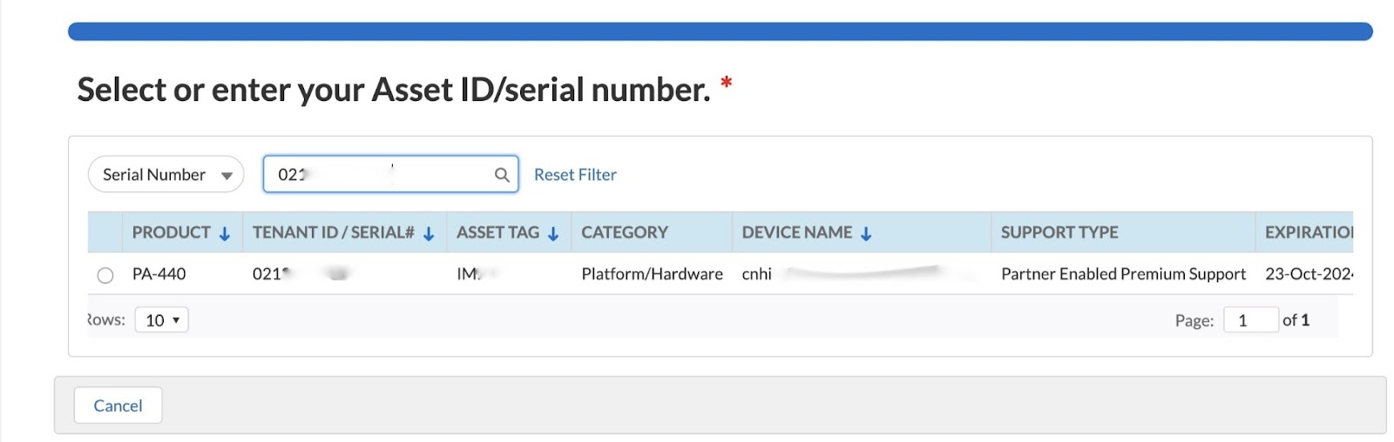This screenshot has height=442, width=1394.
Task: Click the Support Type column header
Action: coord(1059,233)
